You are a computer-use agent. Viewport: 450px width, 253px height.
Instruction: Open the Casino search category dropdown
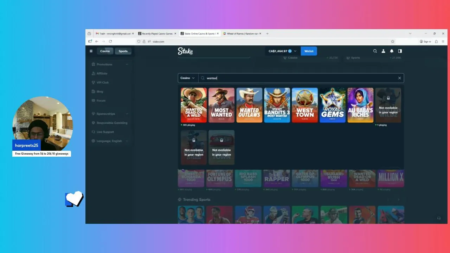188,78
